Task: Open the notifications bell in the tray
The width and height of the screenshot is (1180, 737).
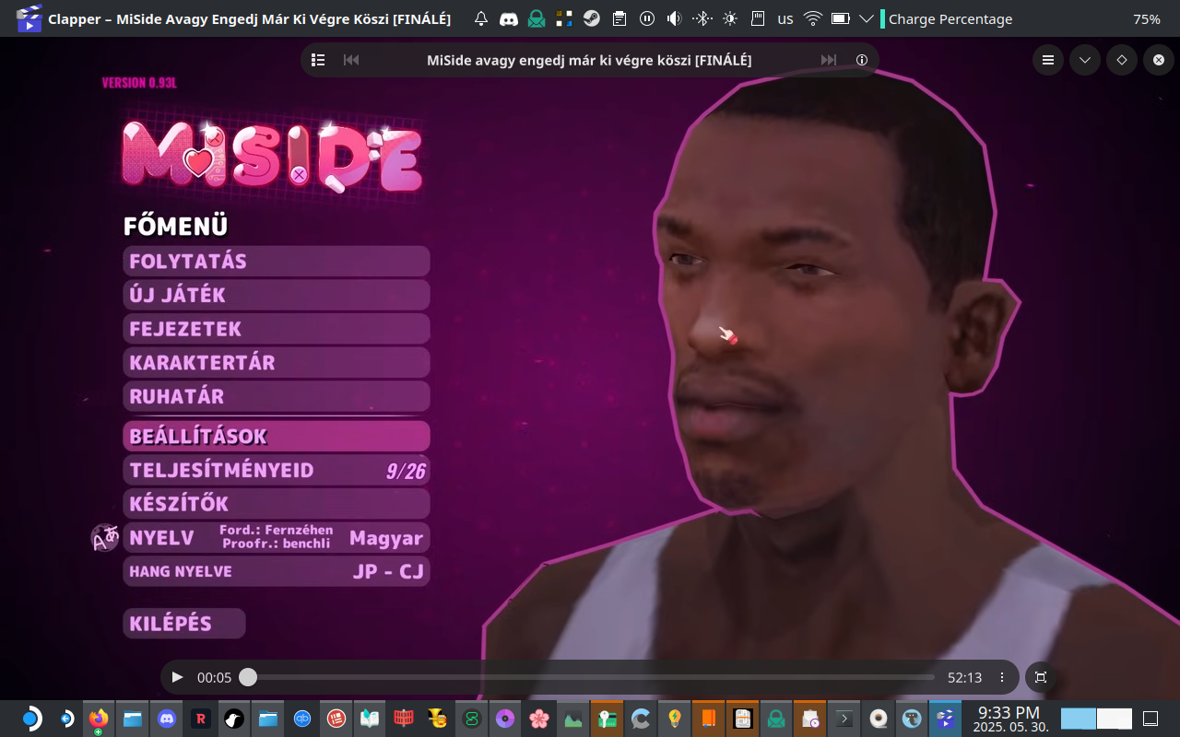Action: [481, 18]
